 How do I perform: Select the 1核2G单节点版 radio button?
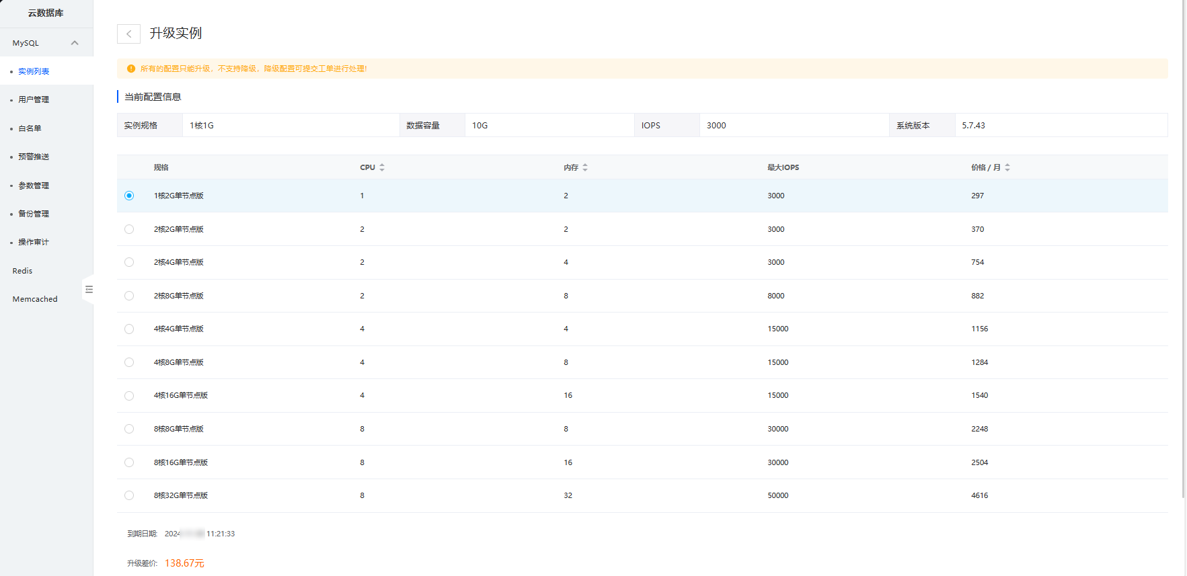tap(129, 196)
